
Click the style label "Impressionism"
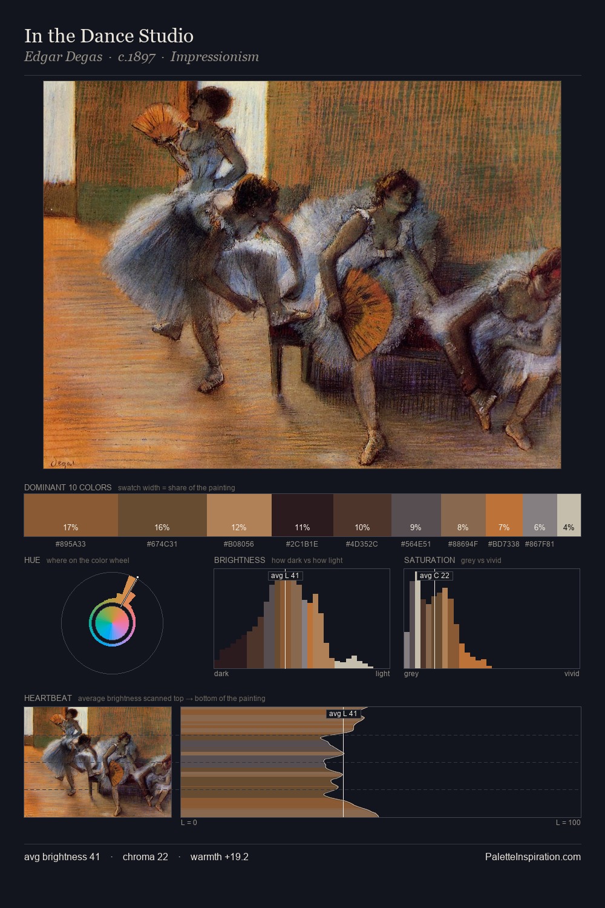[x=215, y=57]
